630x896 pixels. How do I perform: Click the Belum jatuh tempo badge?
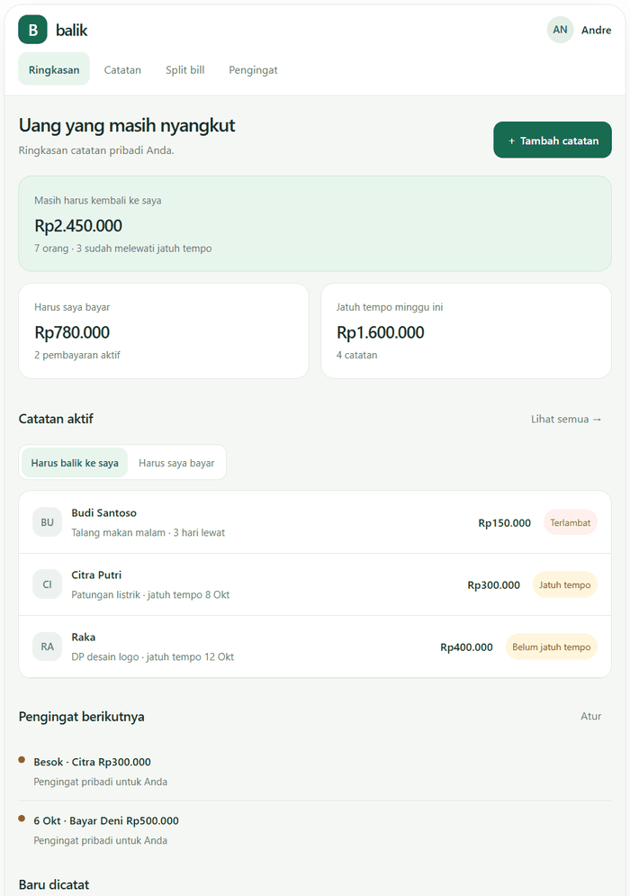[551, 647]
